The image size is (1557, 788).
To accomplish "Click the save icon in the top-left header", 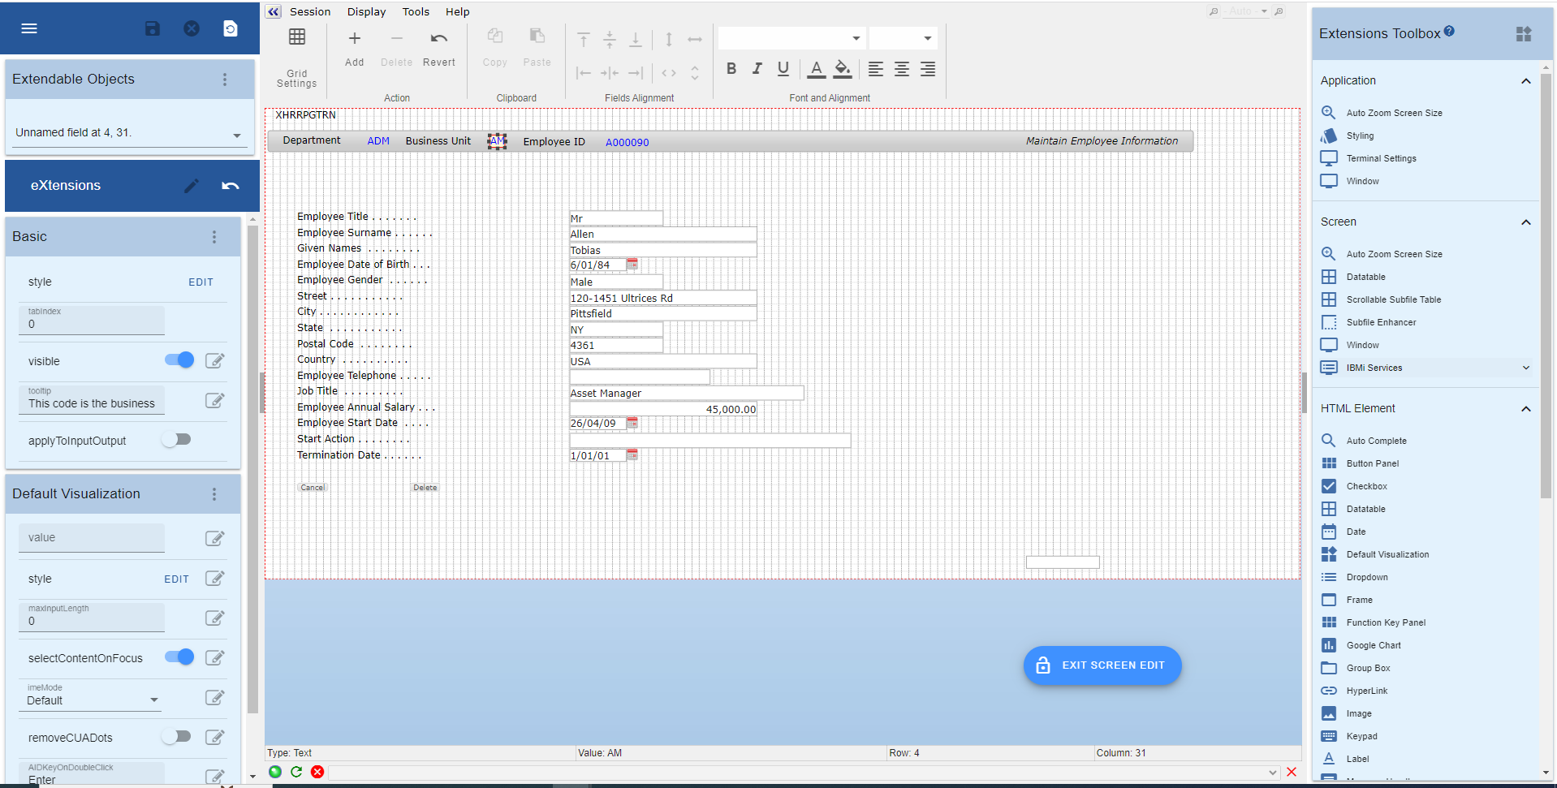I will coord(152,28).
